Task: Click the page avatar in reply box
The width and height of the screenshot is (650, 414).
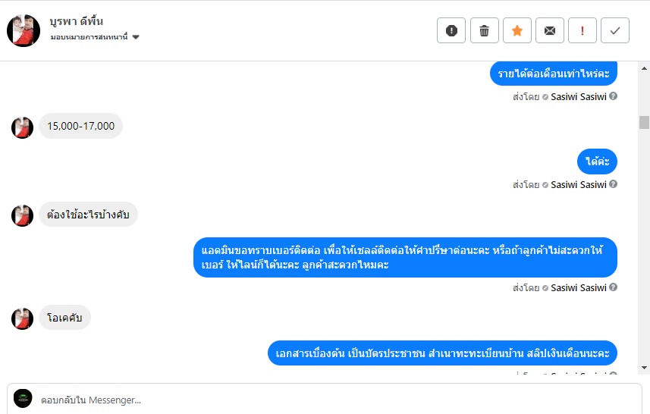Action: 24,399
